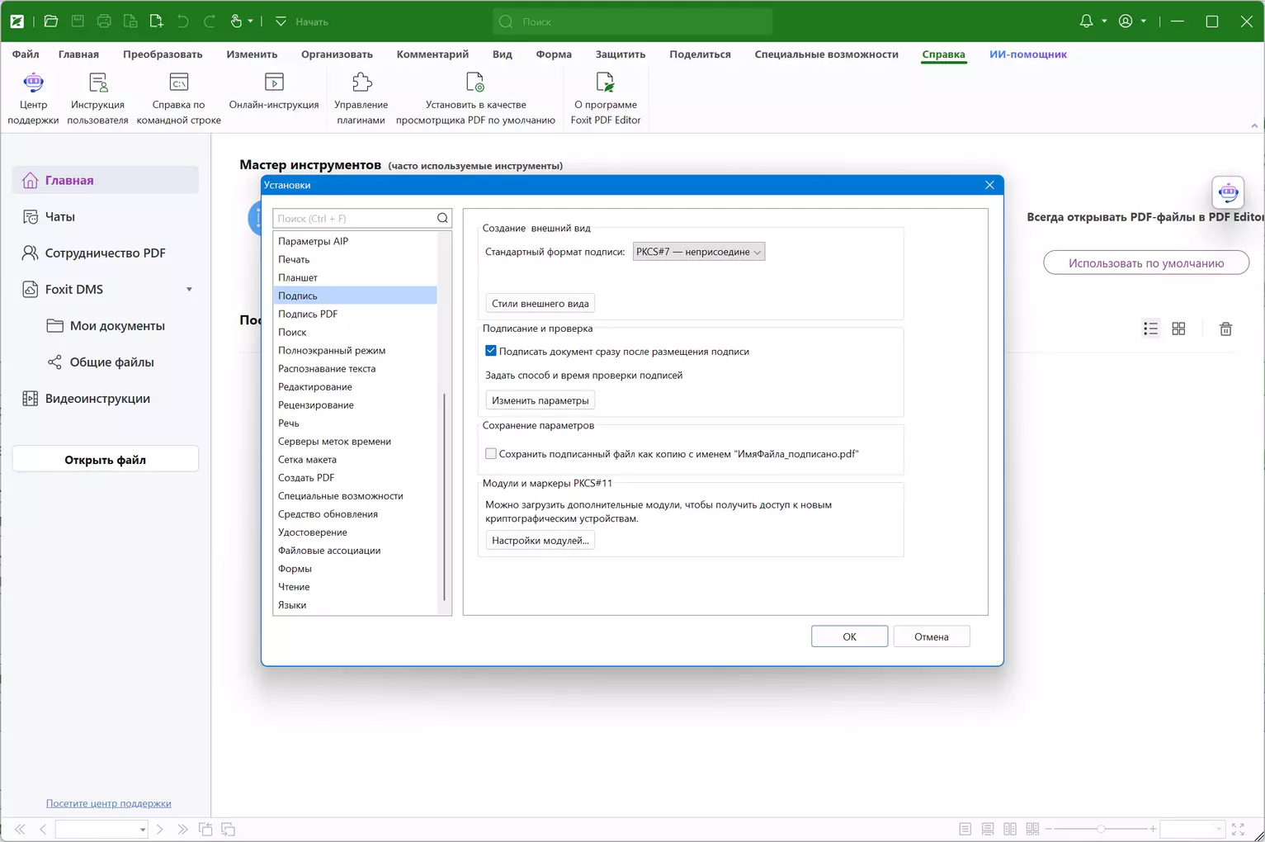This screenshot has width=1265, height=842.
Task: Click the undo arrow in title bar
Action: (x=183, y=21)
